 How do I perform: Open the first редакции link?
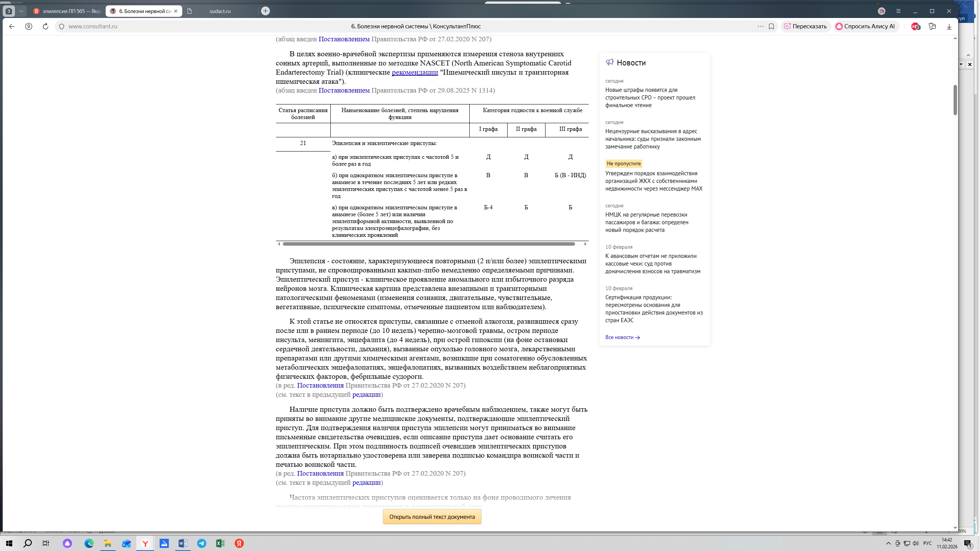click(x=366, y=395)
